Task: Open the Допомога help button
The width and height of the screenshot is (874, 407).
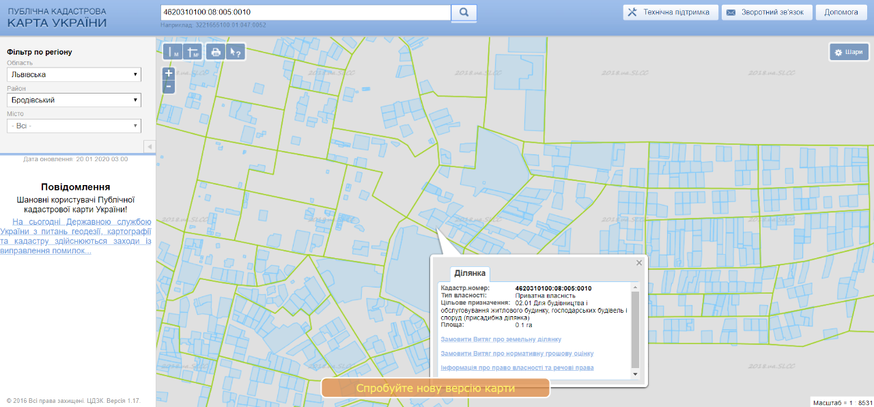Action: click(x=841, y=12)
